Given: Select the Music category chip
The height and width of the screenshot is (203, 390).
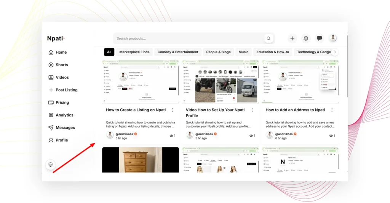Looking at the screenshot, I should tap(243, 52).
